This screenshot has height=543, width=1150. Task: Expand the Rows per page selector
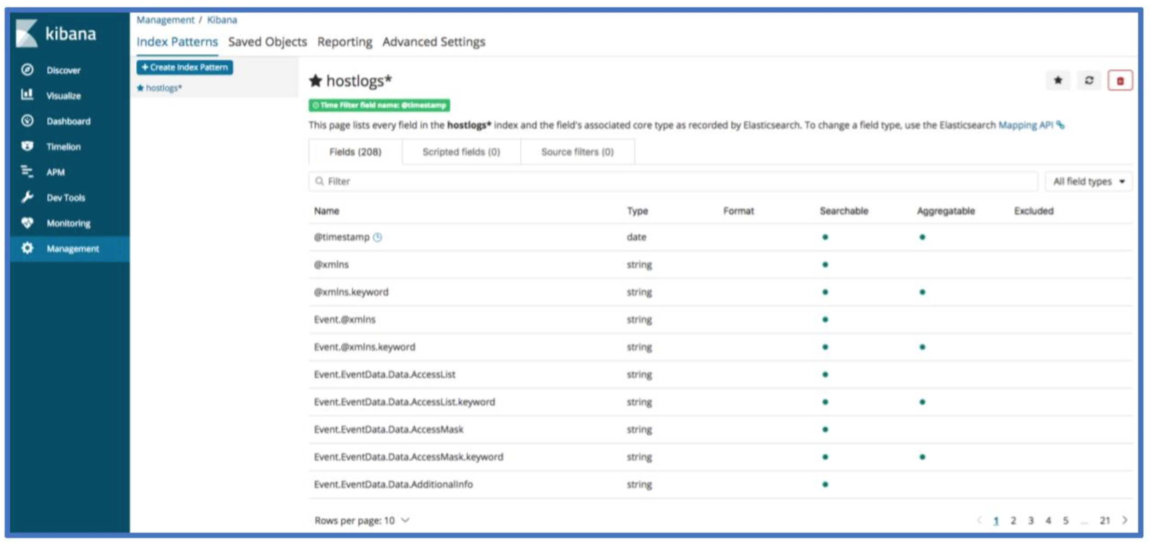[362, 520]
